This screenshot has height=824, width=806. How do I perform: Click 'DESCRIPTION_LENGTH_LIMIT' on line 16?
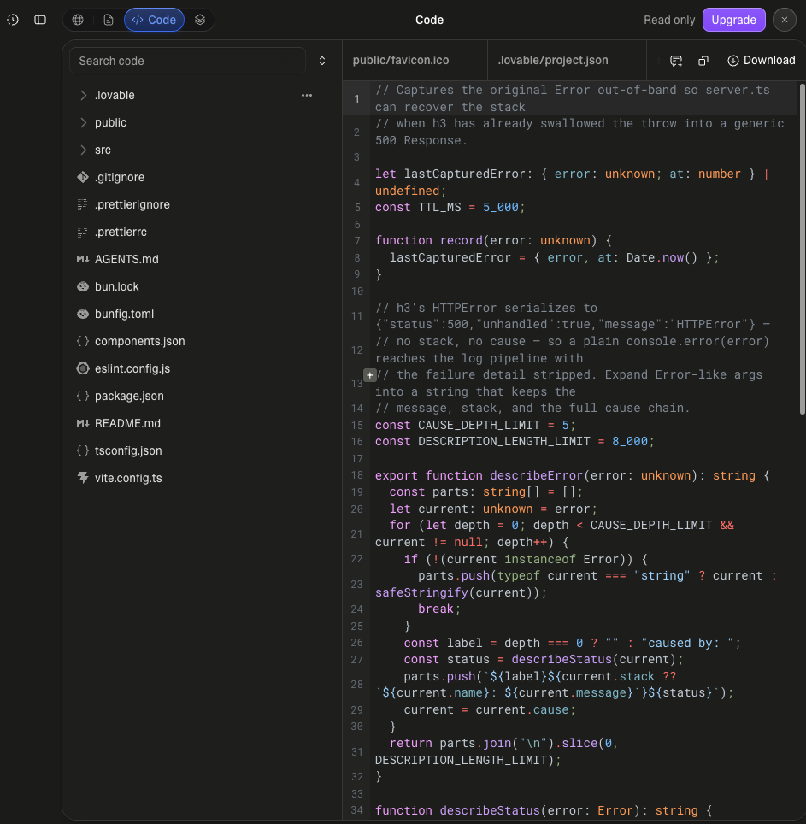[x=504, y=441]
